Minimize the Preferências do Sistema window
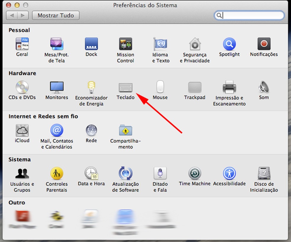The height and width of the screenshot is (242, 291). click(17, 5)
